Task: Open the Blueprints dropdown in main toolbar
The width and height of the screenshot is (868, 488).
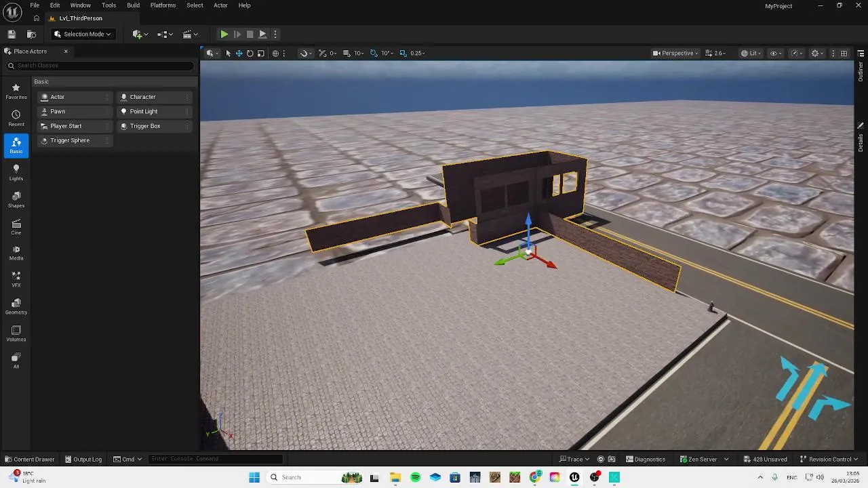Action: click(x=165, y=34)
